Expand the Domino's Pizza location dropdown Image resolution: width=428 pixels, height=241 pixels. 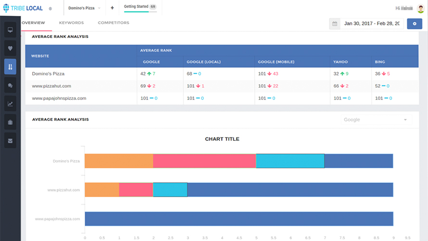[x=84, y=8]
